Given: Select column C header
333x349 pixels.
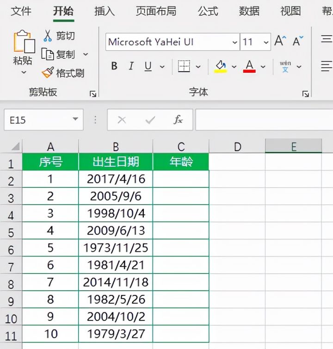Looking at the screenshot, I should pos(181,147).
